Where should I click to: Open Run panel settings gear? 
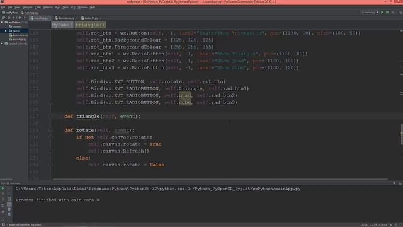[x=395, y=183]
